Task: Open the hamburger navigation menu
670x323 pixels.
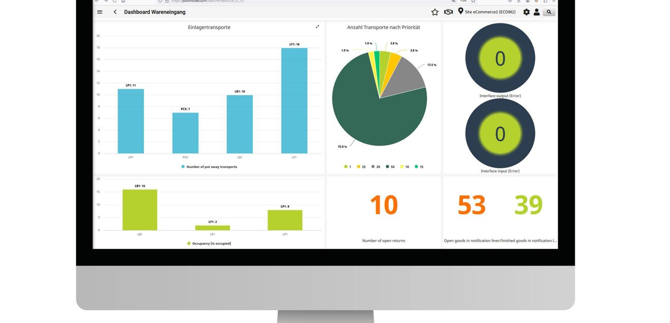Action: (99, 12)
